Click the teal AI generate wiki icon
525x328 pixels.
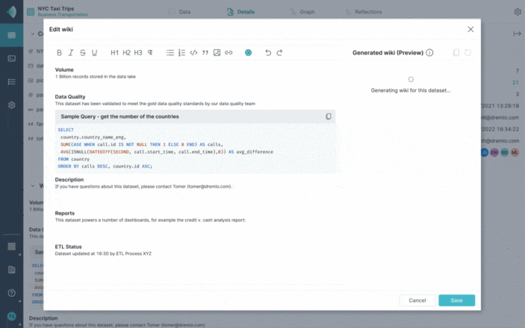click(249, 53)
